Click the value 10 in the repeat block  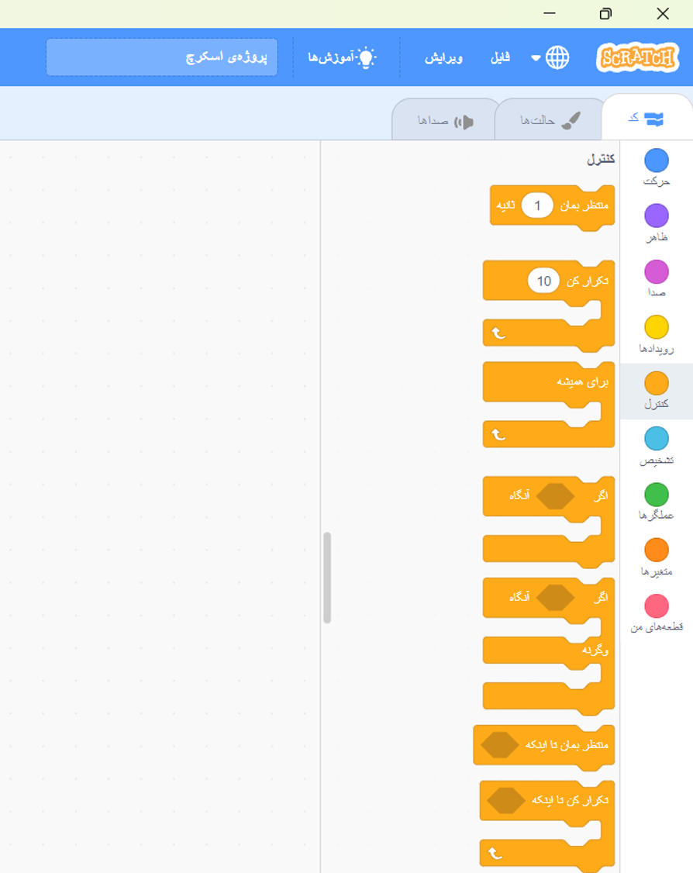click(x=544, y=281)
